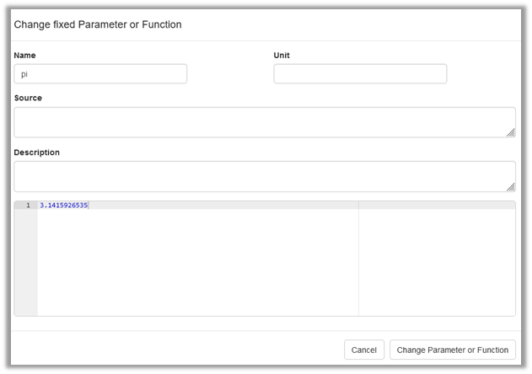The image size is (532, 374).
Task: Click the Name input field containing pi
Action: (x=100, y=74)
